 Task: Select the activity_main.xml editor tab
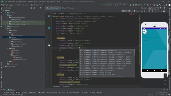pos(53,8)
